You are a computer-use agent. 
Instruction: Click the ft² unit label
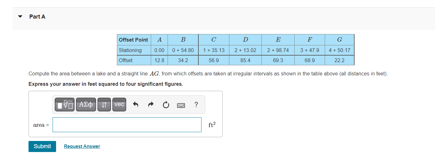(212, 125)
